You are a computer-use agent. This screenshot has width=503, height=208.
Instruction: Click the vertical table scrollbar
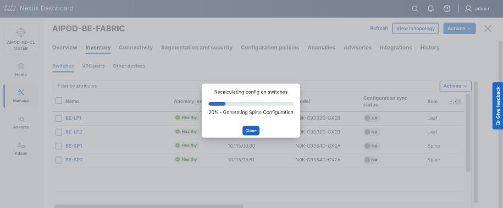[468, 133]
